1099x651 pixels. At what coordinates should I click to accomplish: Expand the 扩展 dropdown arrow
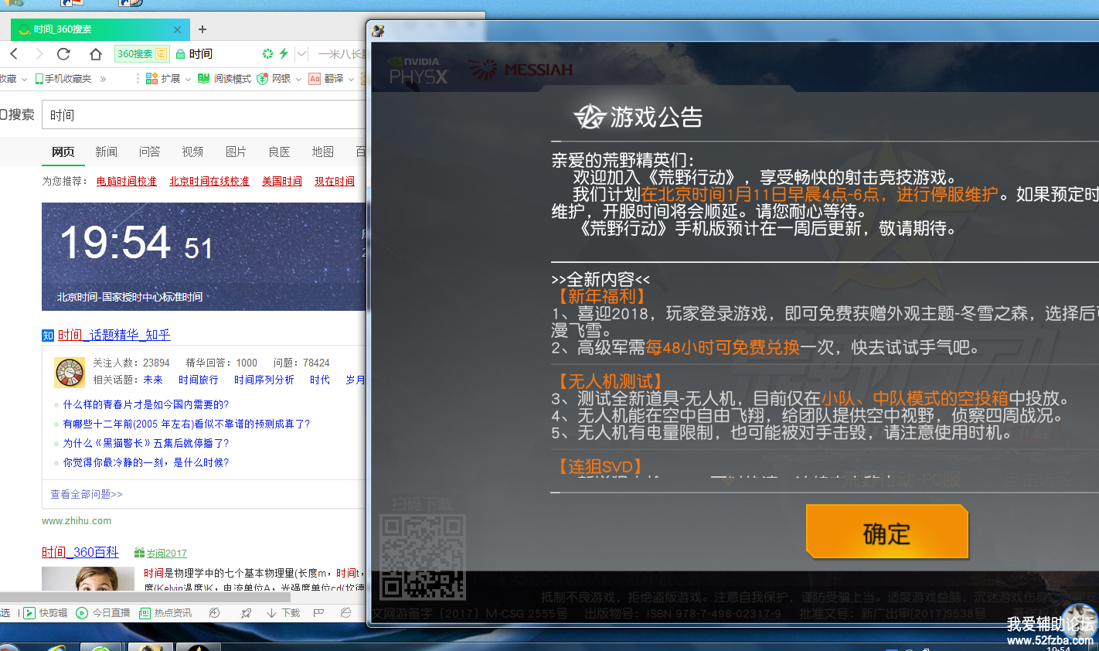coord(188,79)
